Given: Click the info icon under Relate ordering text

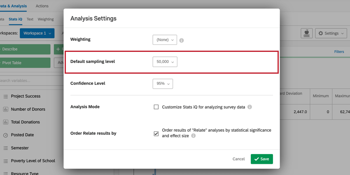Looking at the screenshot, I should [x=193, y=135].
